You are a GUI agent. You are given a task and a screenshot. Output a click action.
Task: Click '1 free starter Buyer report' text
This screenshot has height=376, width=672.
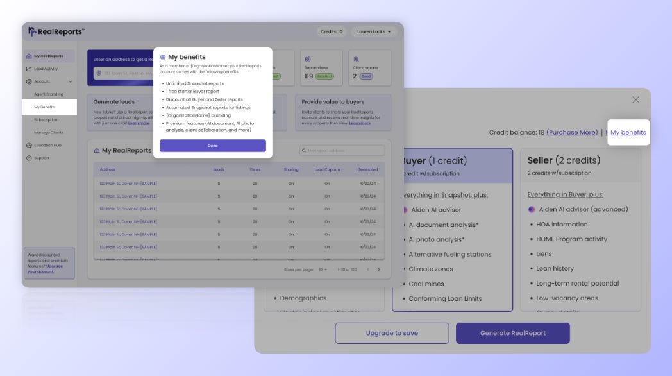[192, 91]
